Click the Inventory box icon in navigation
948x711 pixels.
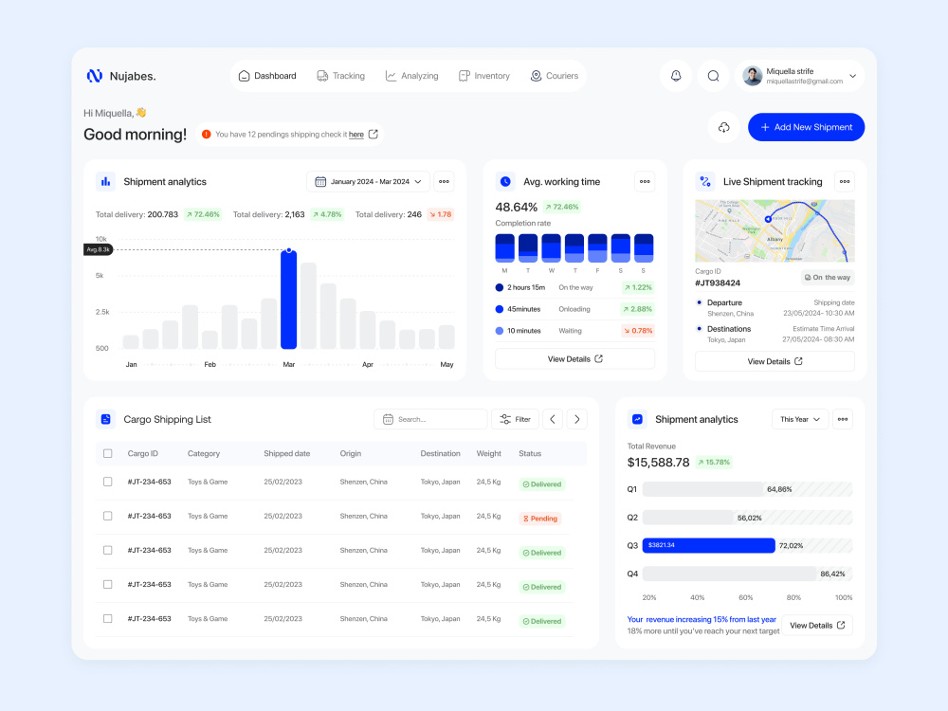(464, 76)
